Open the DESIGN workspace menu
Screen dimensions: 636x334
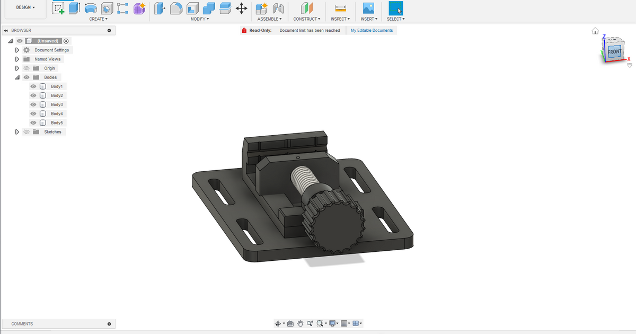(25, 7)
